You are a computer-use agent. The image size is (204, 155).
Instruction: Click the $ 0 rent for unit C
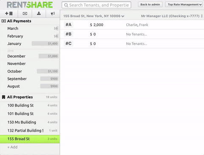point(93,43)
